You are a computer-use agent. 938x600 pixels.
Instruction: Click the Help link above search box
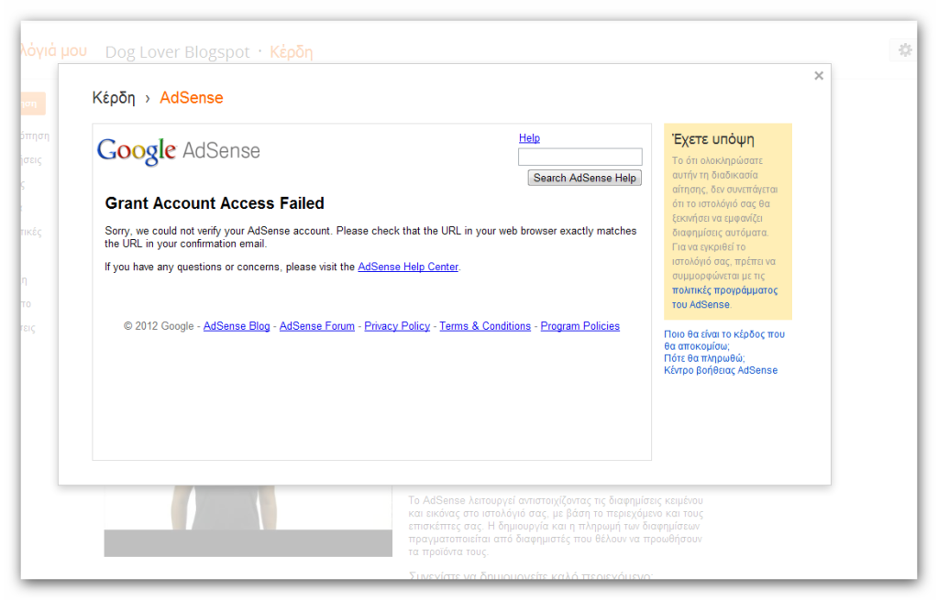pos(529,138)
